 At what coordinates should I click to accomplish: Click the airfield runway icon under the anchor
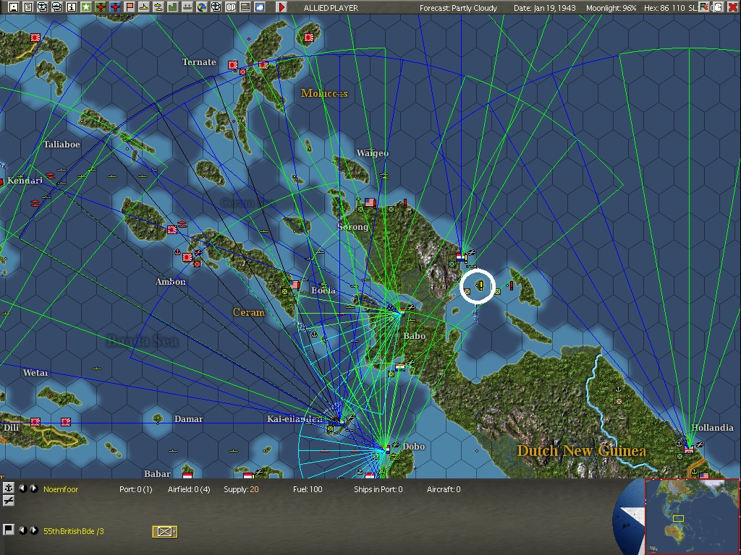click(8, 502)
